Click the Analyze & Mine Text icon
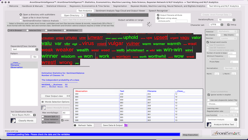This screenshot has width=248, height=140. (209, 124)
